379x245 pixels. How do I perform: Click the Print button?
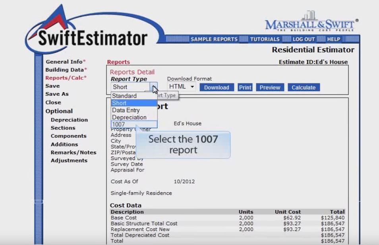pos(245,87)
